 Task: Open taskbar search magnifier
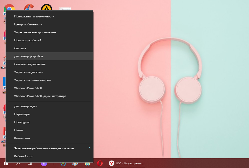[x=18, y=164]
